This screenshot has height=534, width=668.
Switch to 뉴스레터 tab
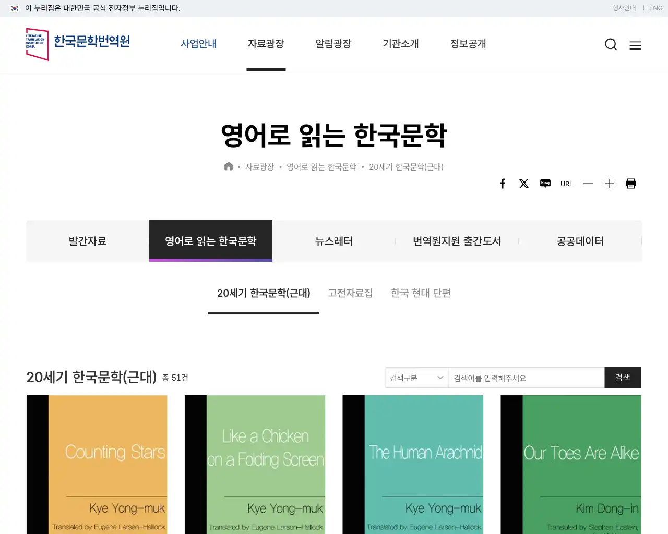click(334, 241)
